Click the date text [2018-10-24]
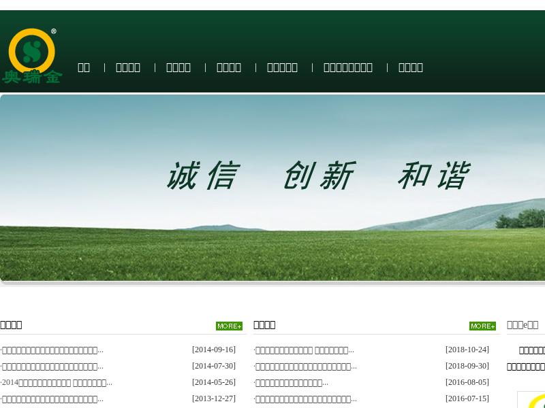Image resolution: width=545 pixels, height=408 pixels. point(467,350)
